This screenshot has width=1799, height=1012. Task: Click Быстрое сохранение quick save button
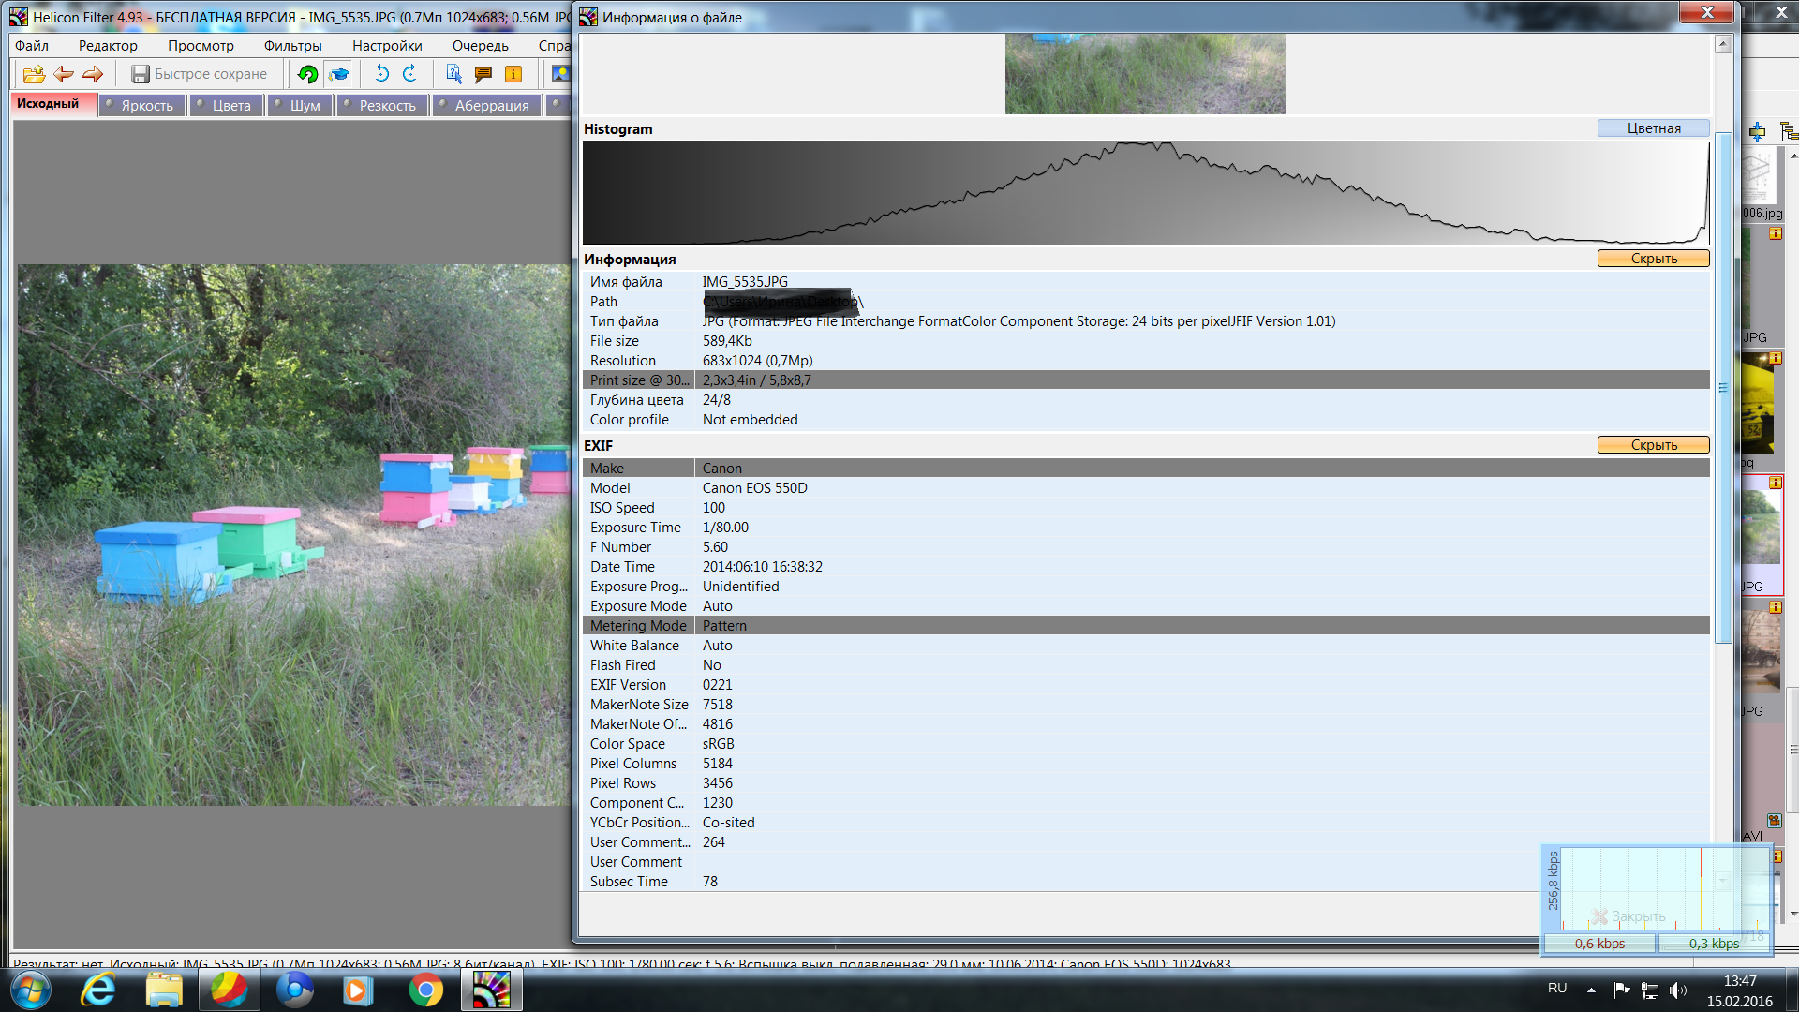pos(200,74)
